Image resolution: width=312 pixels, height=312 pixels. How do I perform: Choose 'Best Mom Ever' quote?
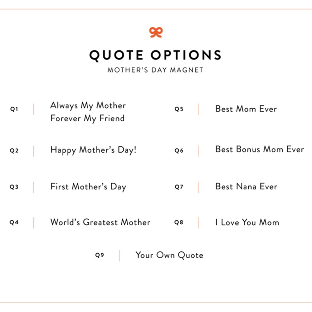246,109
